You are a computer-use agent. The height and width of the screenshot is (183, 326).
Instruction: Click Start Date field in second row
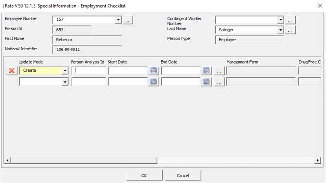(x=128, y=82)
